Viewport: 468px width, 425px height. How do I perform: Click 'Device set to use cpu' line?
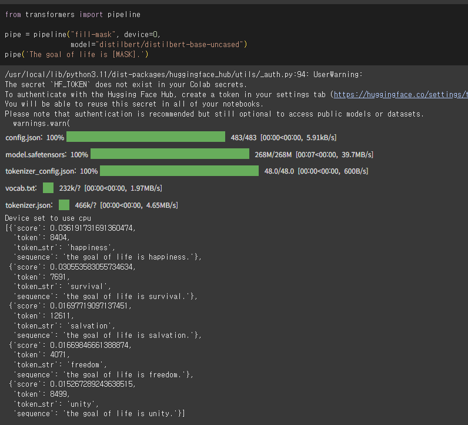48,218
